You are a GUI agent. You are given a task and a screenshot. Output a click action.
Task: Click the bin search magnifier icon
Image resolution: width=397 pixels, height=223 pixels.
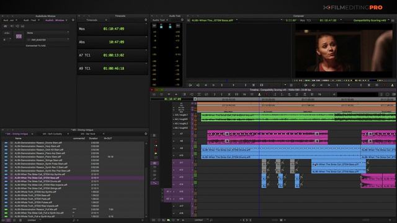74,221
